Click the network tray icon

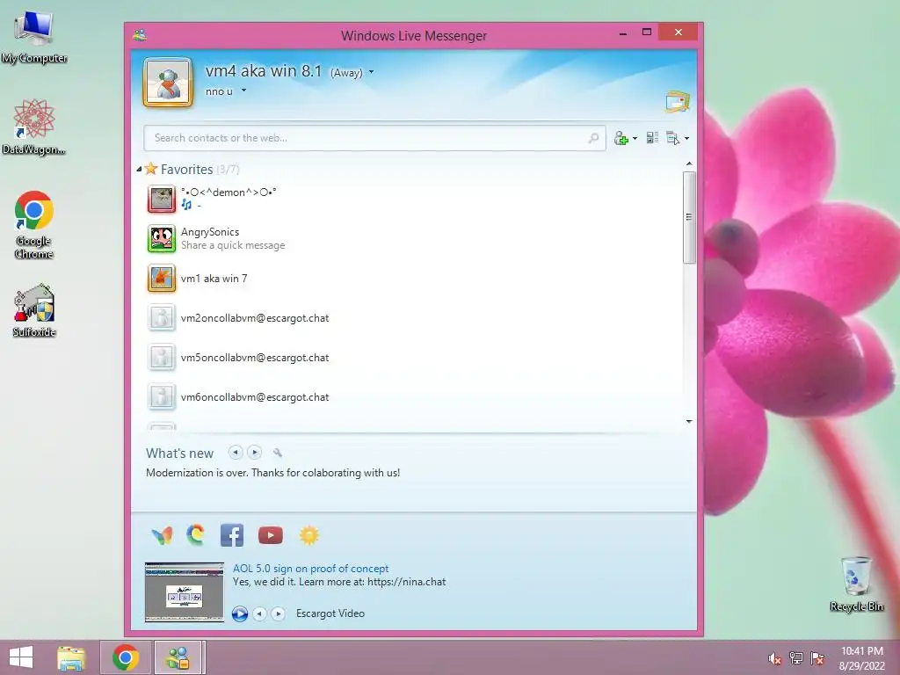click(x=796, y=658)
